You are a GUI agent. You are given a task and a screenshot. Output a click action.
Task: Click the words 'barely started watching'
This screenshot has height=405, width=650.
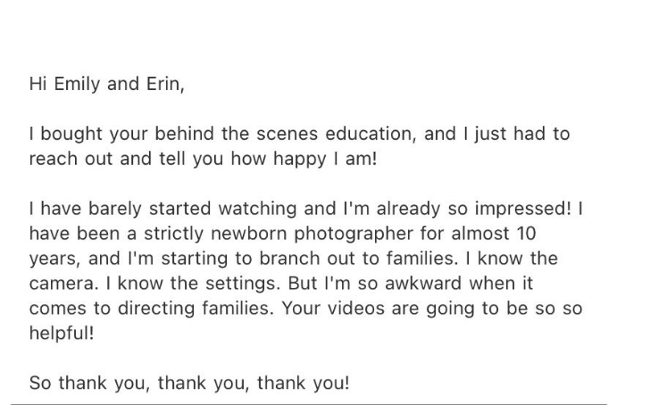point(192,209)
